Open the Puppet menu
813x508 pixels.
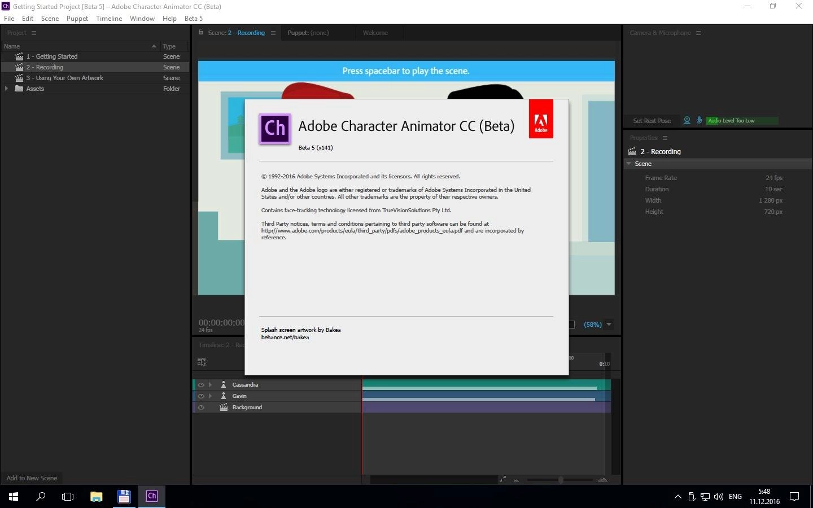click(77, 19)
